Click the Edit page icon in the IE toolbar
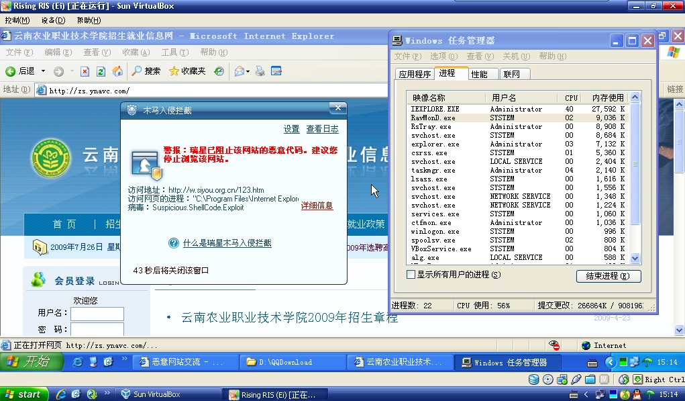The height and width of the screenshot is (401, 685). pyautogui.click(x=276, y=71)
